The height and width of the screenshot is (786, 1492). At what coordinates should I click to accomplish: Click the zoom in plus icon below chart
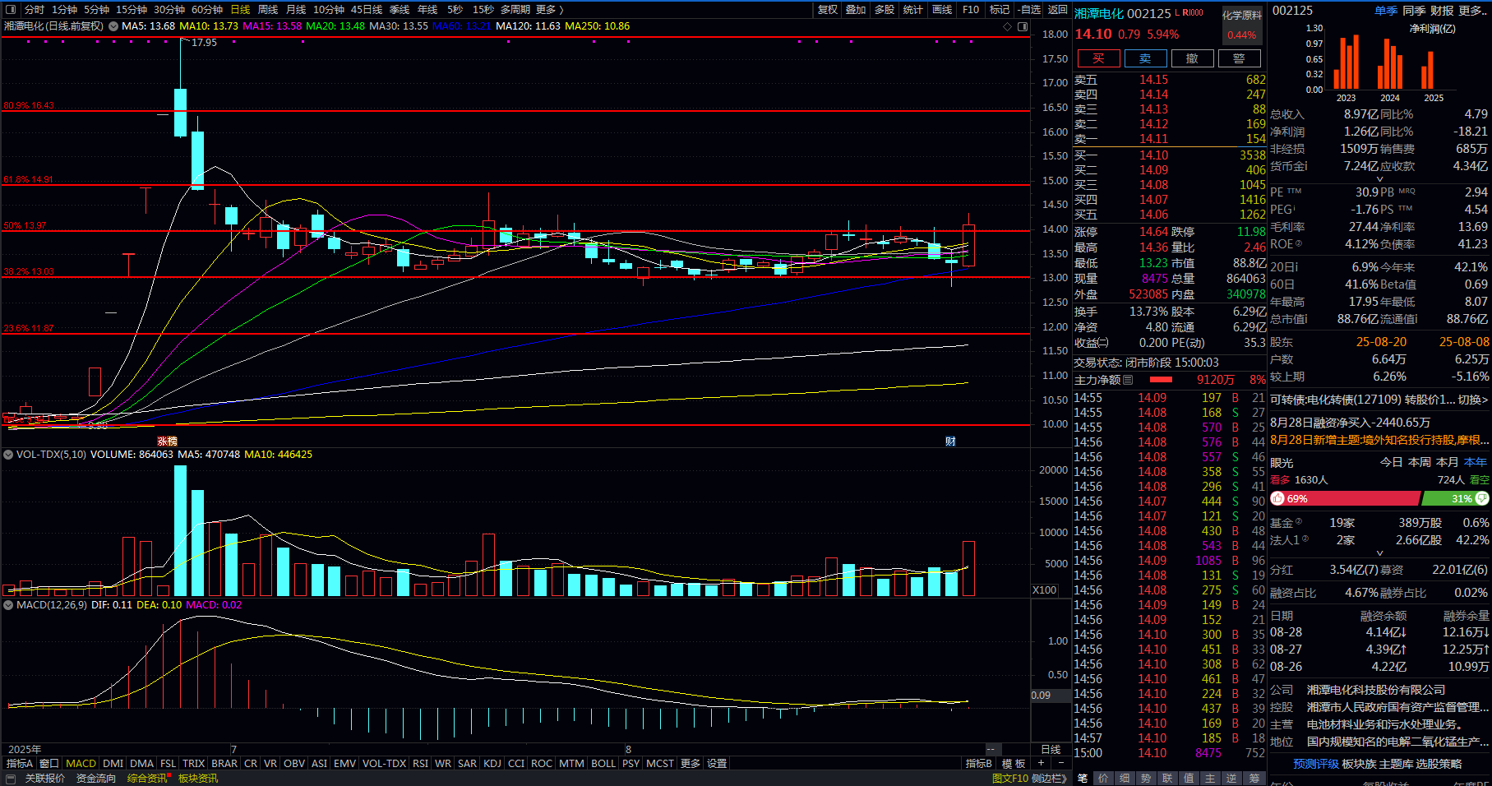pyautogui.click(x=1041, y=764)
